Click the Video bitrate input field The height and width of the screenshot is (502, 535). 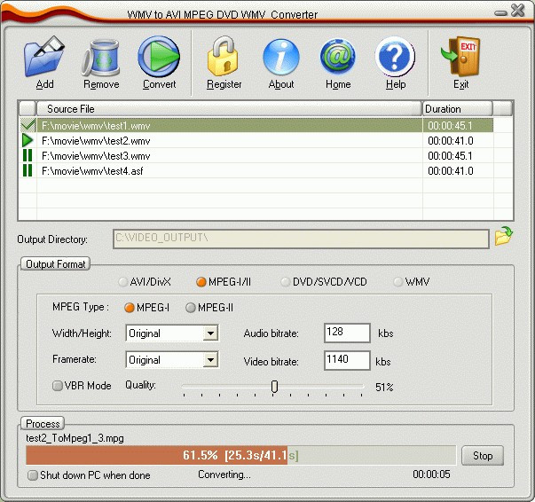[347, 360]
